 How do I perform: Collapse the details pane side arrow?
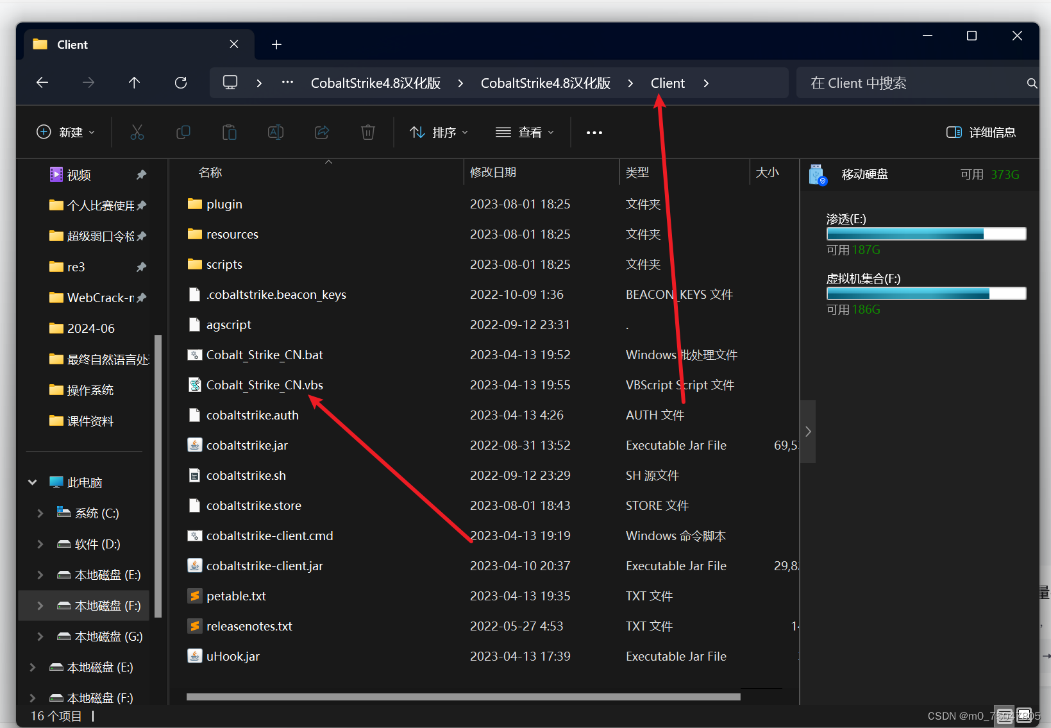[x=808, y=432]
